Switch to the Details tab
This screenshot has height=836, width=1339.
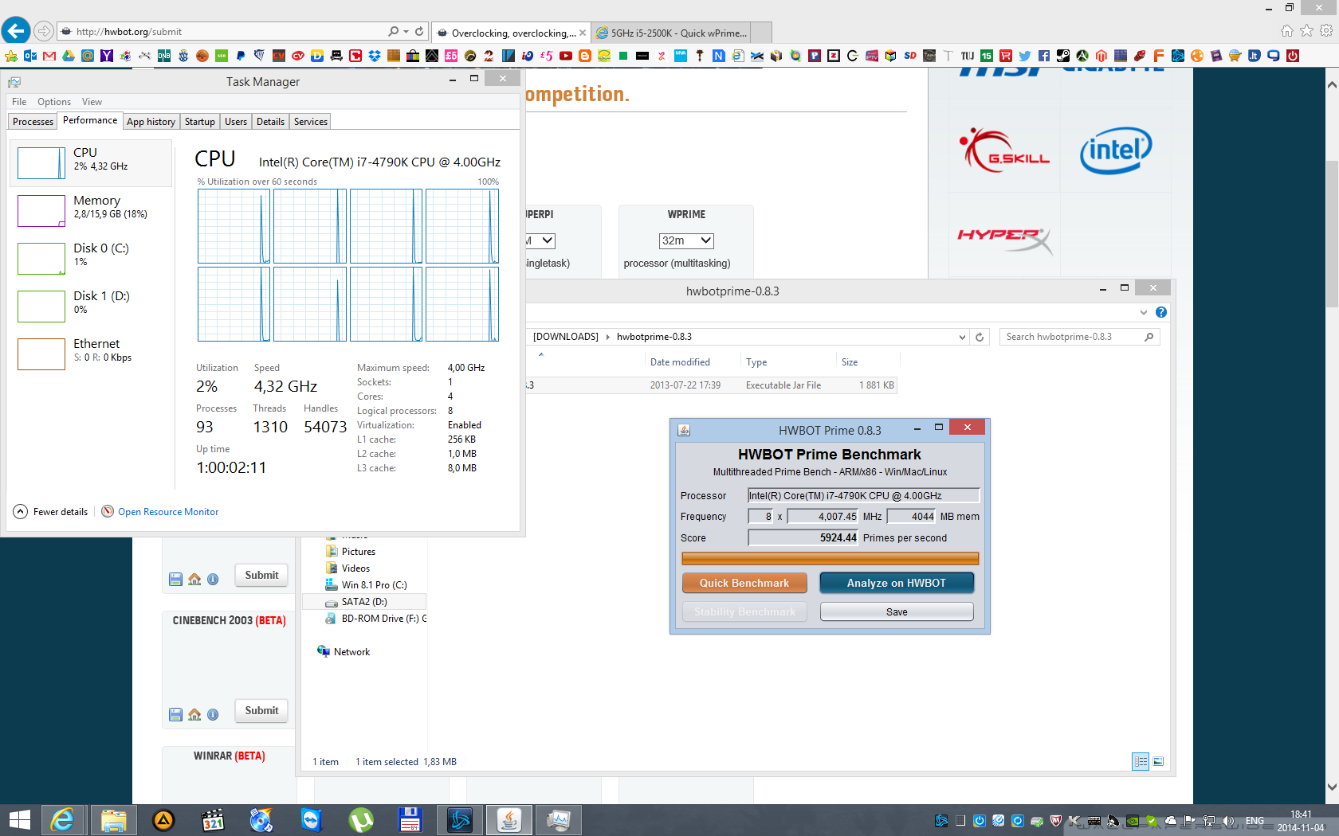(270, 122)
